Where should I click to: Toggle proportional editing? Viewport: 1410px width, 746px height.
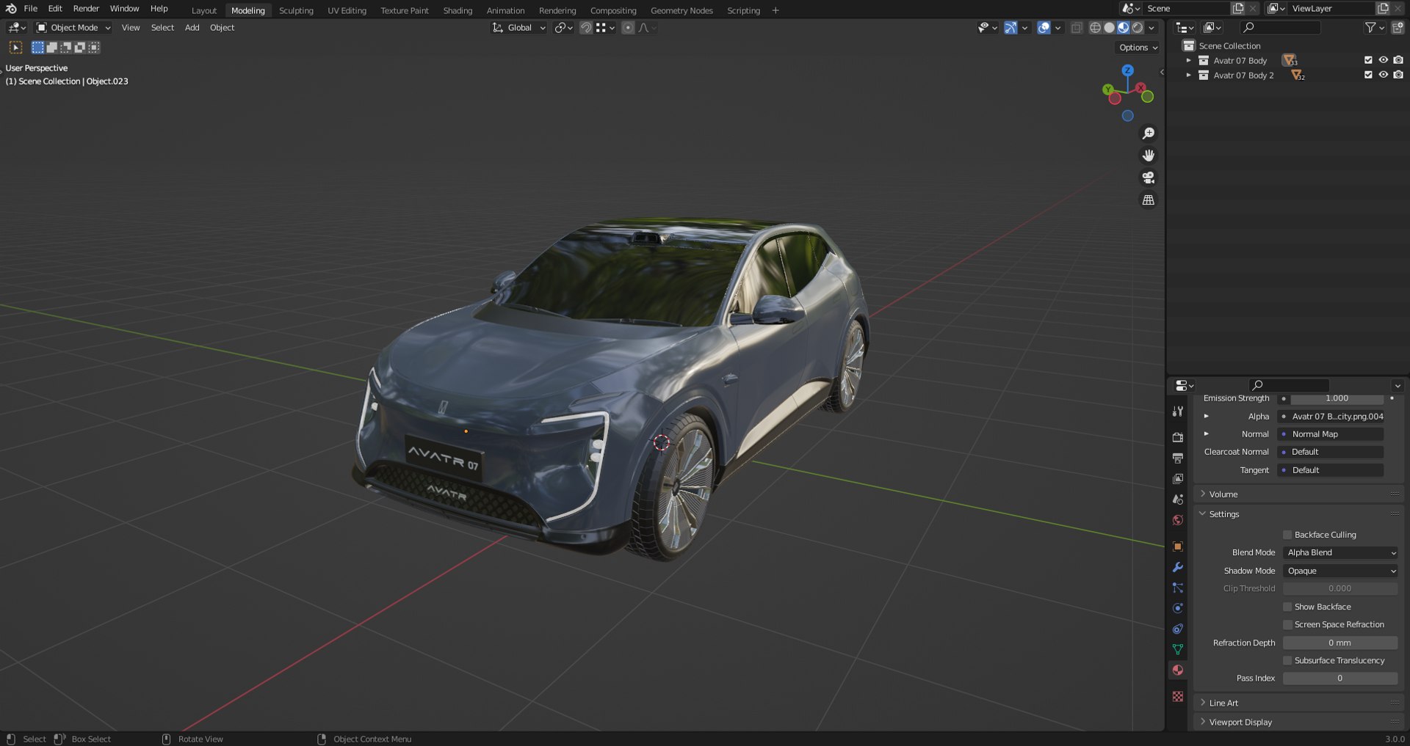[x=628, y=27]
